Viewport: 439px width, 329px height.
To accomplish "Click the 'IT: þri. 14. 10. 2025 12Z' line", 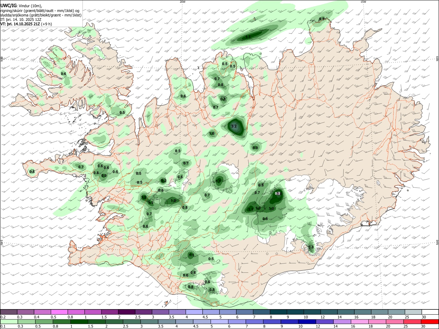I will pyautogui.click(x=21, y=20).
